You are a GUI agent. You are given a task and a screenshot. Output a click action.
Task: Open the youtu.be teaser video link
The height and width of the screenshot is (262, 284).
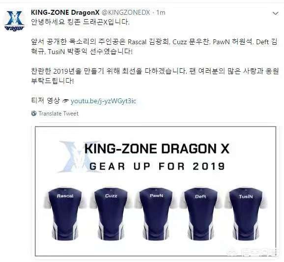click(x=103, y=101)
